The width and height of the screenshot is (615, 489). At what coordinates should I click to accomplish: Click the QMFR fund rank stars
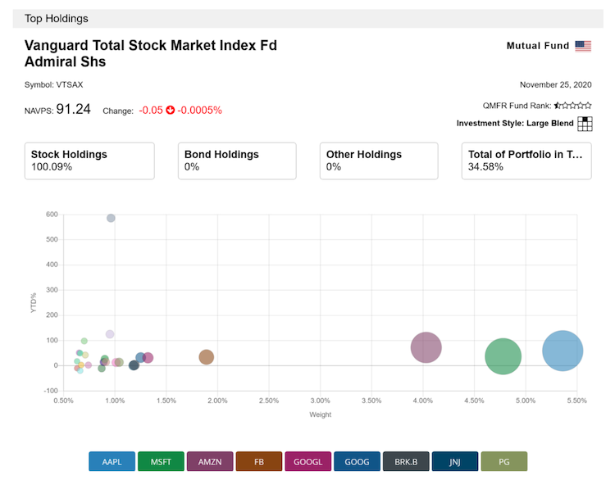[x=572, y=106]
